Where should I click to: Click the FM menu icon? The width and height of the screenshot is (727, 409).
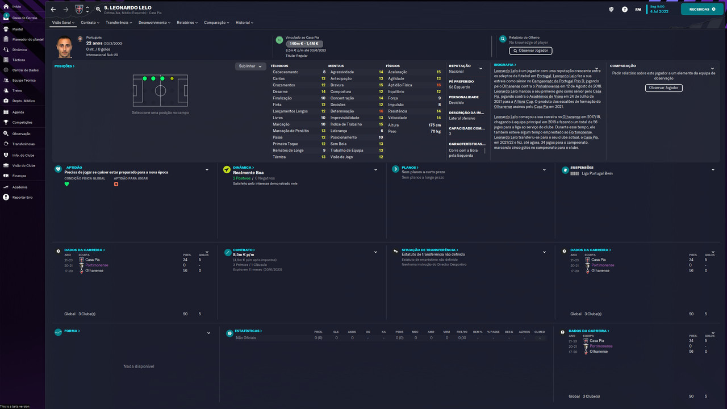pos(638,9)
